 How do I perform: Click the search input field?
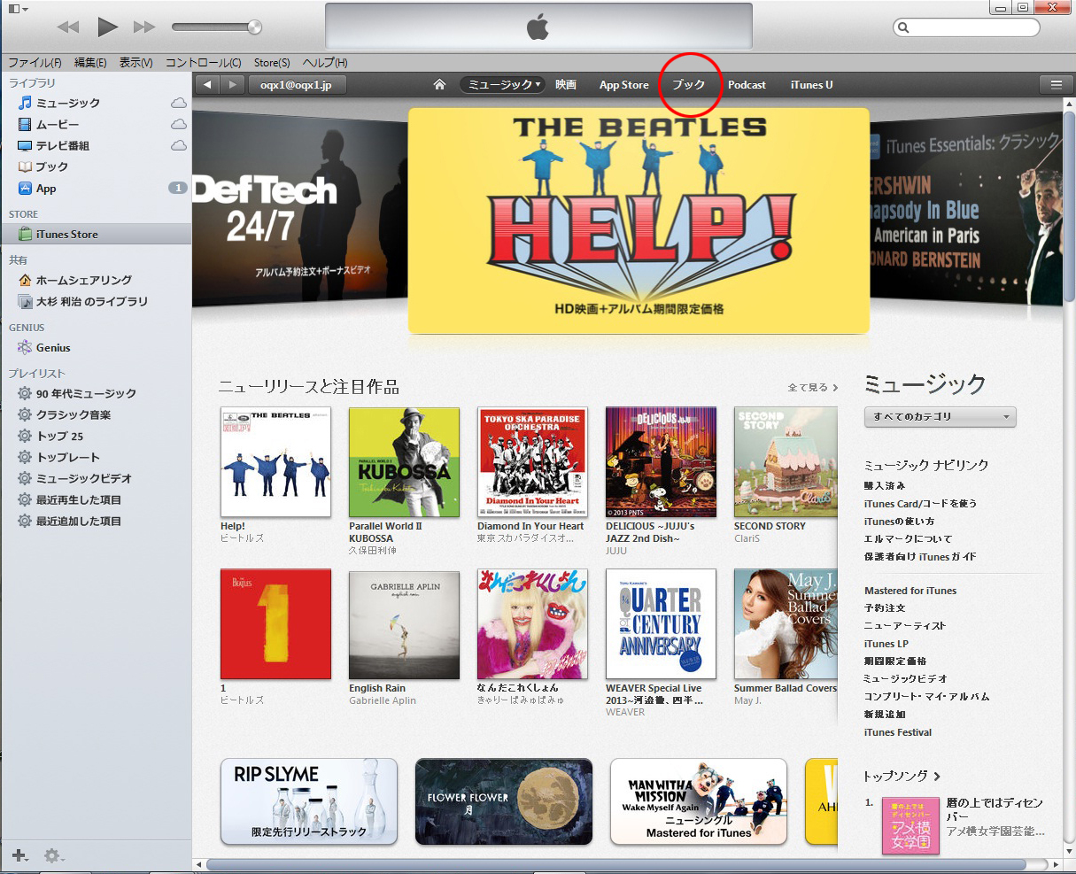point(966,27)
